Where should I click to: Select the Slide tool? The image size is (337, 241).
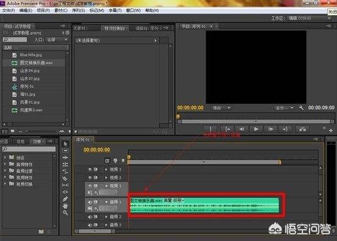[x=65, y=192]
